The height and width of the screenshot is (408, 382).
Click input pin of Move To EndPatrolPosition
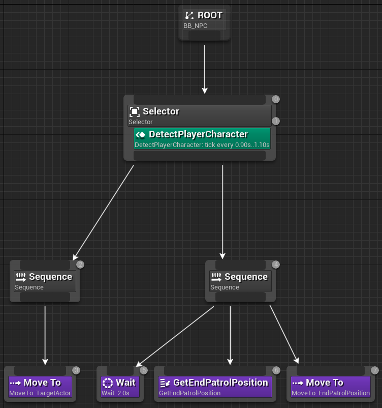click(x=331, y=371)
